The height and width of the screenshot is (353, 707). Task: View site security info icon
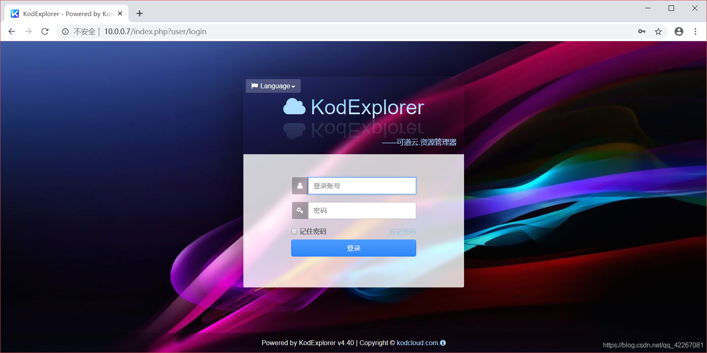(x=65, y=31)
